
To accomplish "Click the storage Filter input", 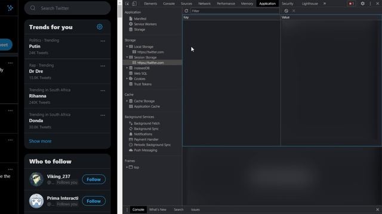I will [x=235, y=11].
